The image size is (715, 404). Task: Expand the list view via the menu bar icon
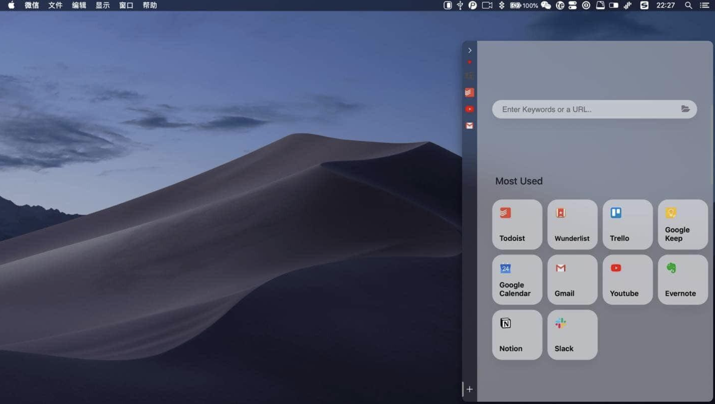point(705,5)
